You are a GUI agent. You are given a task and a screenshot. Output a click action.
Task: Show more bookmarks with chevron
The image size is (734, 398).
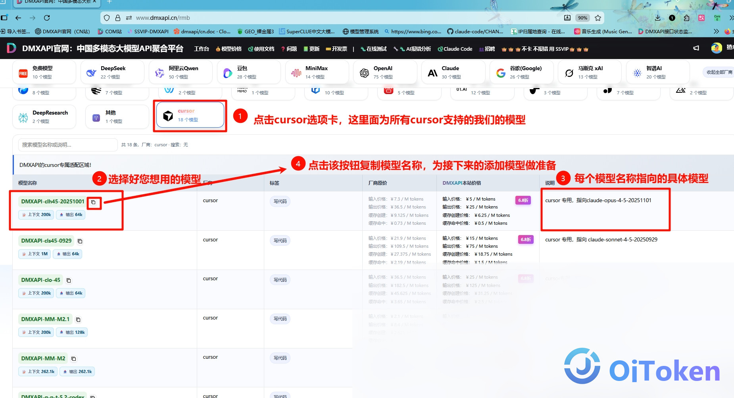click(716, 31)
